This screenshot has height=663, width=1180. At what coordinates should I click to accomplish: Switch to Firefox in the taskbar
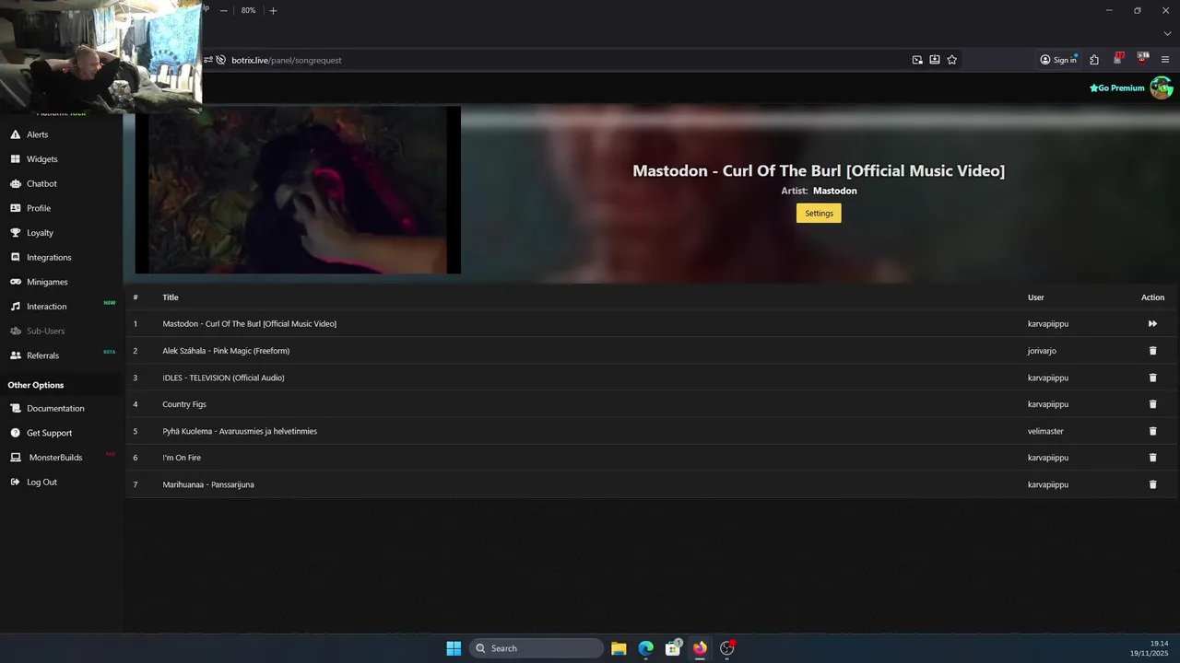700,648
